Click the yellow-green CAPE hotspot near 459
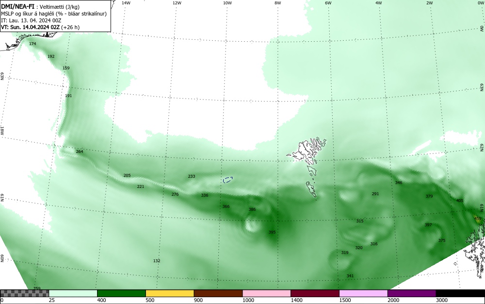Screen dimensions: 485x304 coord(478,219)
